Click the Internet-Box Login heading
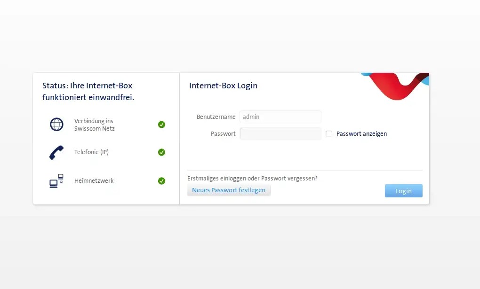Screen dimensions: 480x289 [x=223, y=86]
